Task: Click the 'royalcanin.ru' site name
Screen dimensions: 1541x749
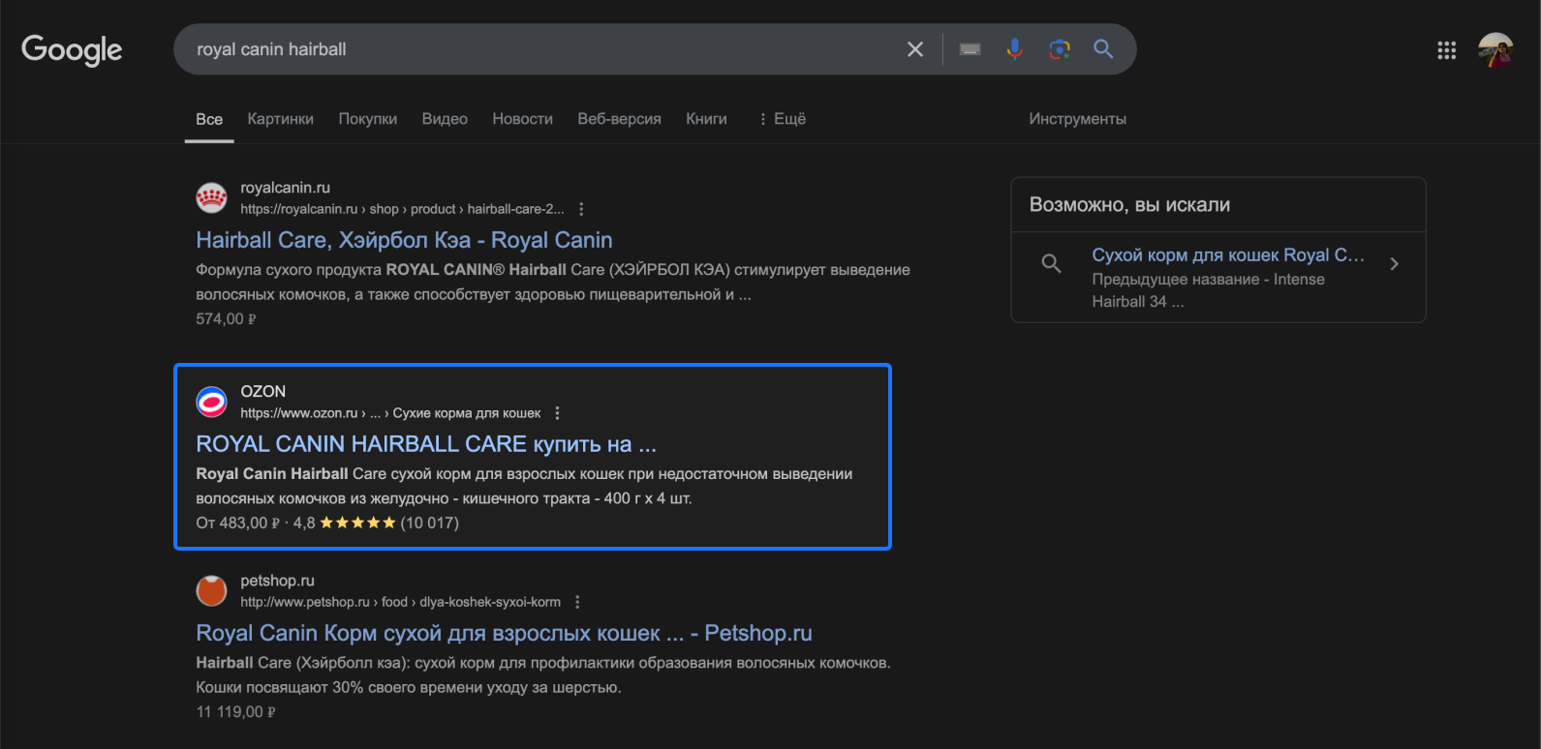Action: (x=285, y=188)
